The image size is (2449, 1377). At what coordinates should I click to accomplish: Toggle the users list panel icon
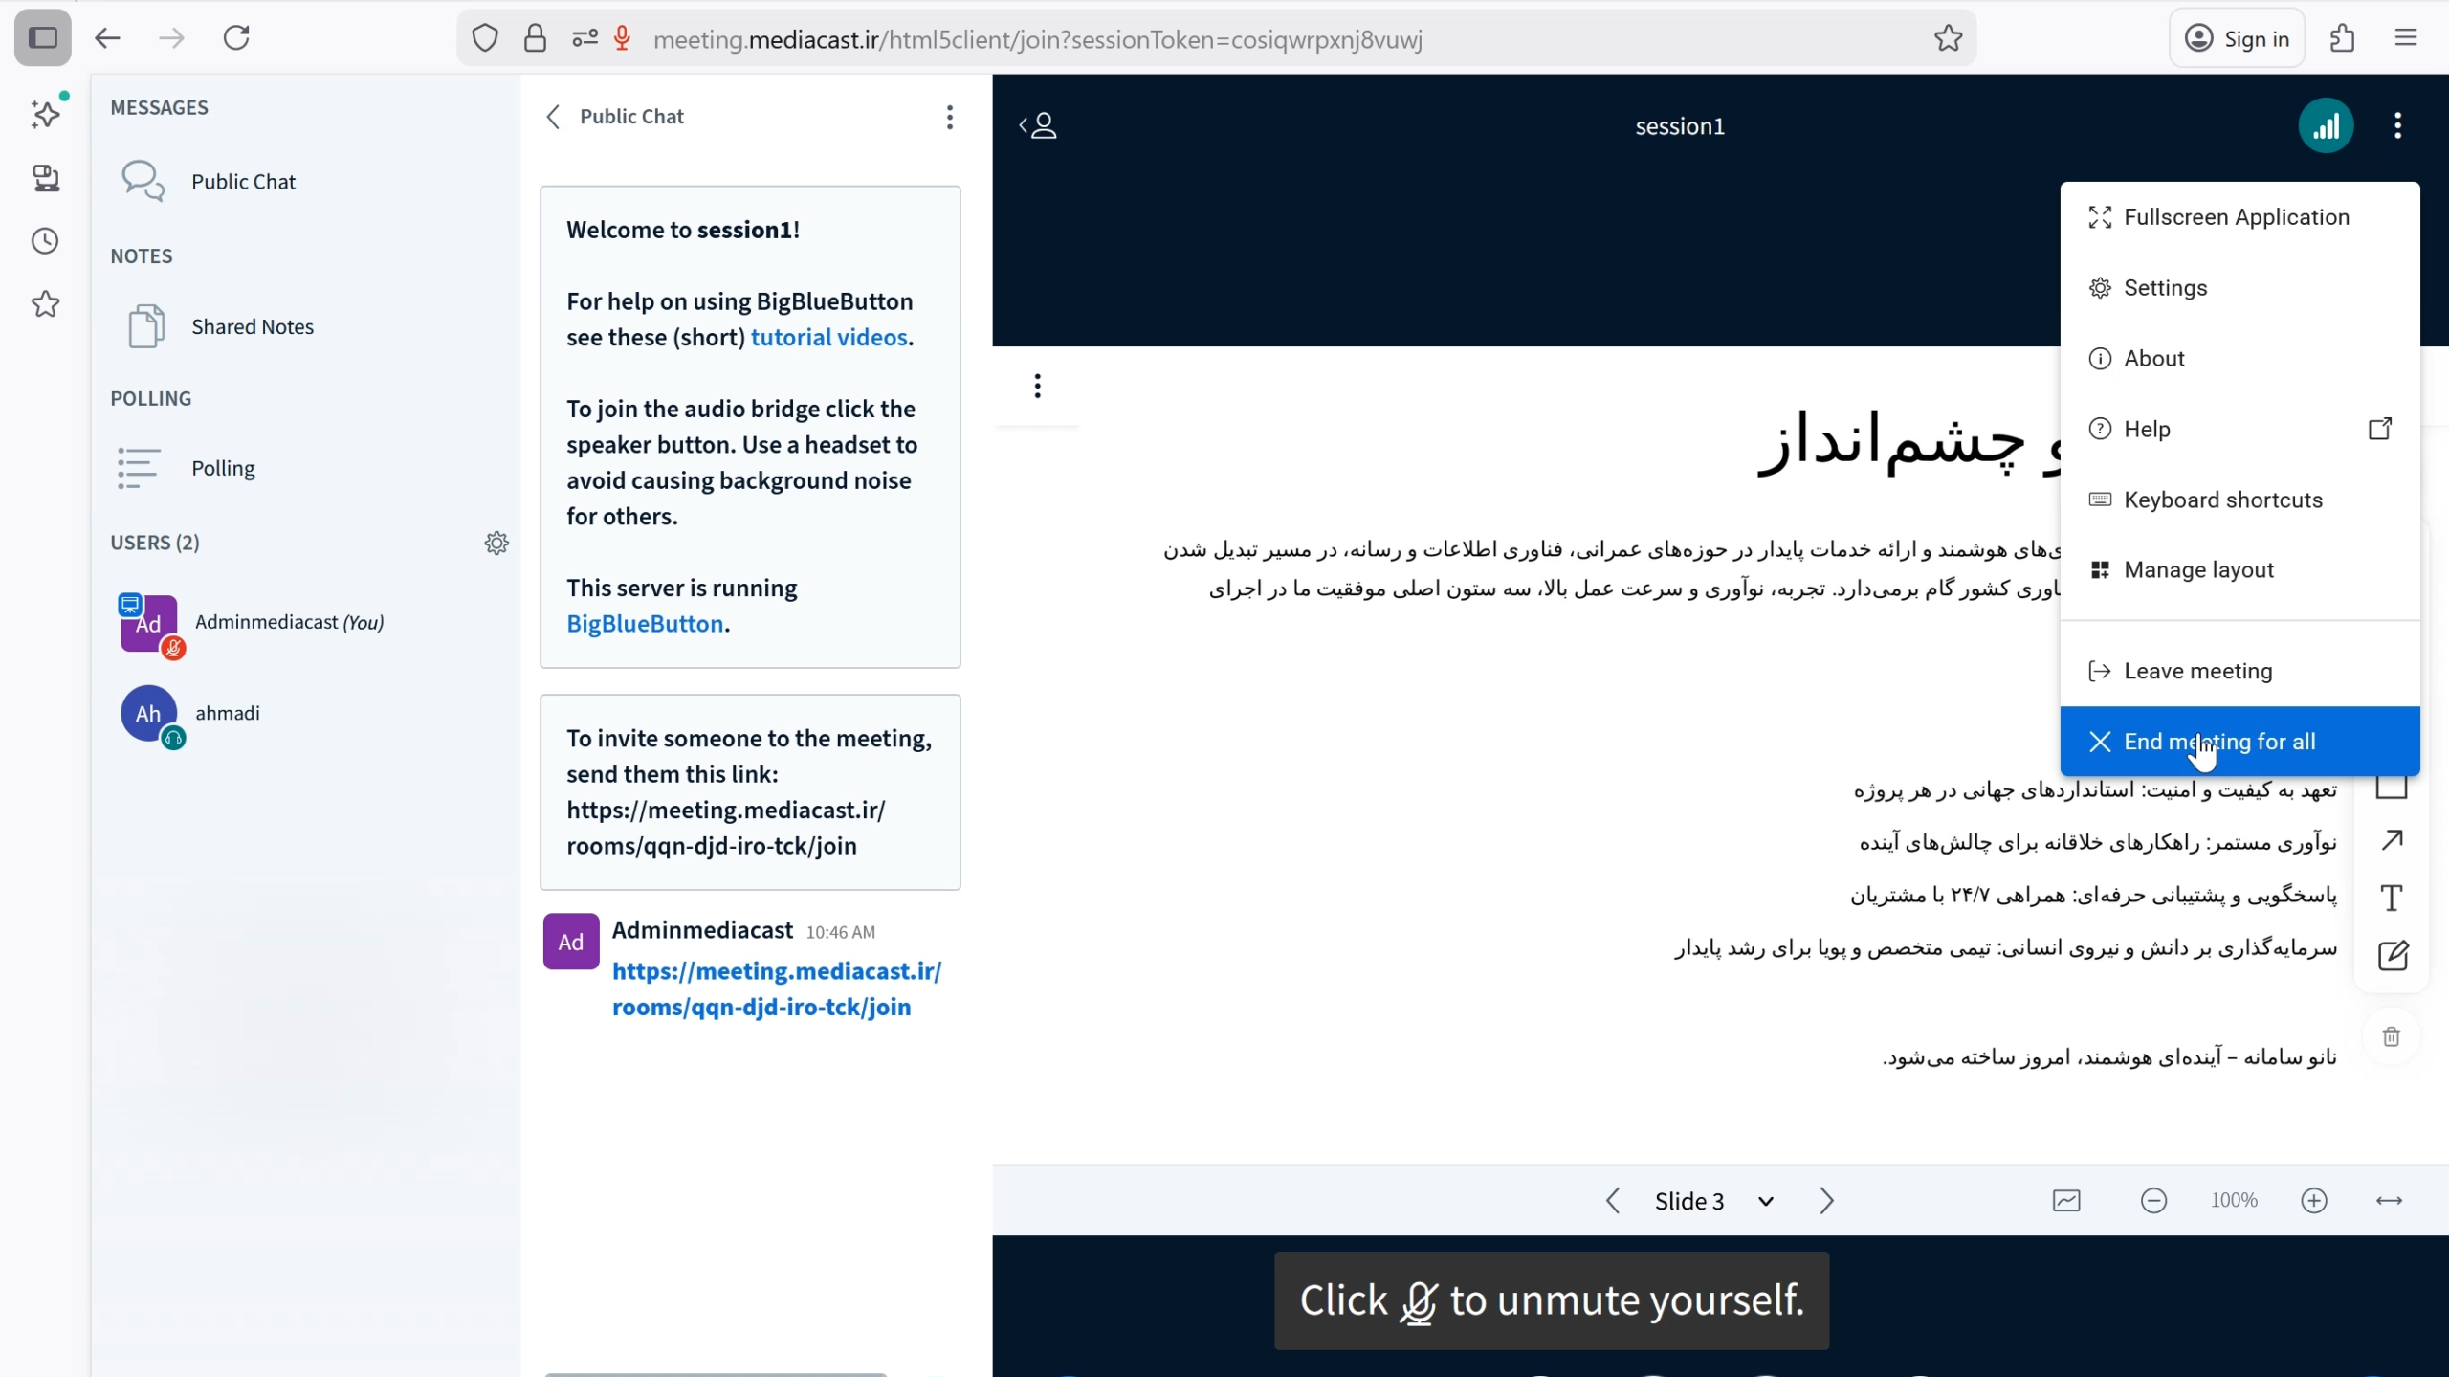click(x=1038, y=125)
